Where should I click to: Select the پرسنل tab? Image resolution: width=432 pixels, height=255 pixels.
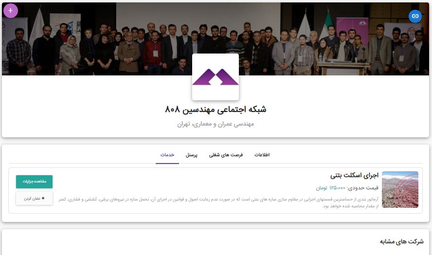(191, 155)
